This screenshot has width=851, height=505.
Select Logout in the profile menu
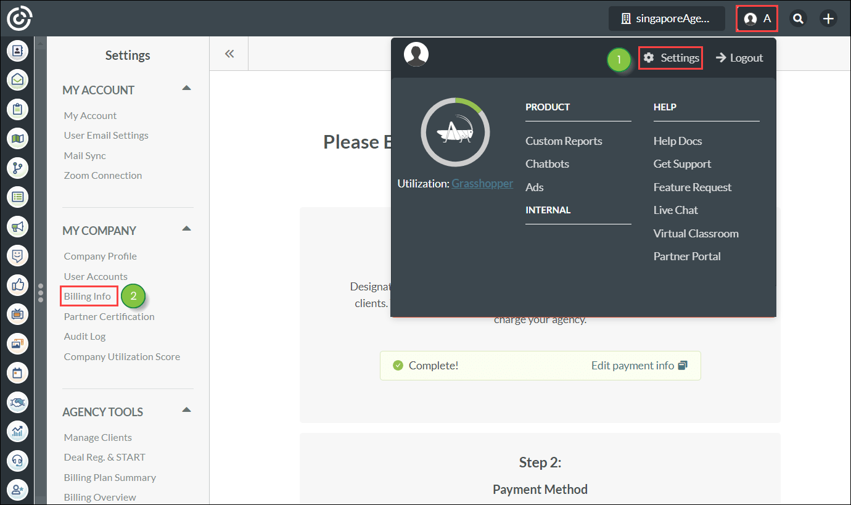pos(739,57)
